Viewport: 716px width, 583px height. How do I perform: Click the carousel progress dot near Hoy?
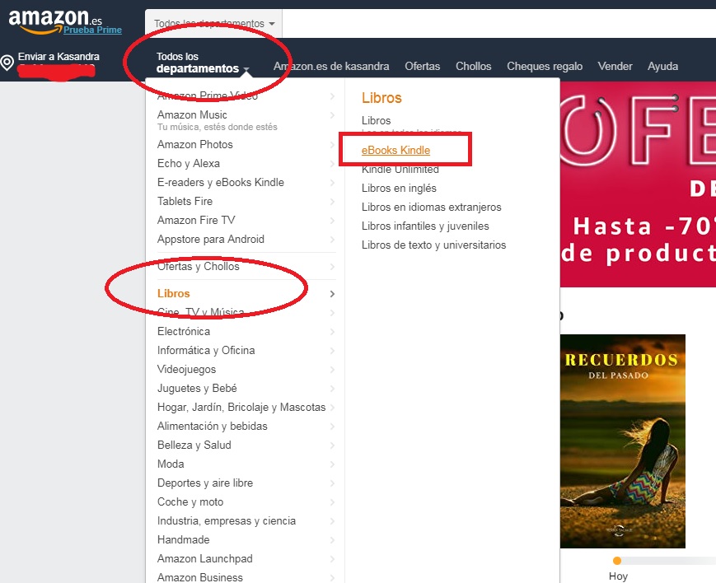[x=617, y=558]
